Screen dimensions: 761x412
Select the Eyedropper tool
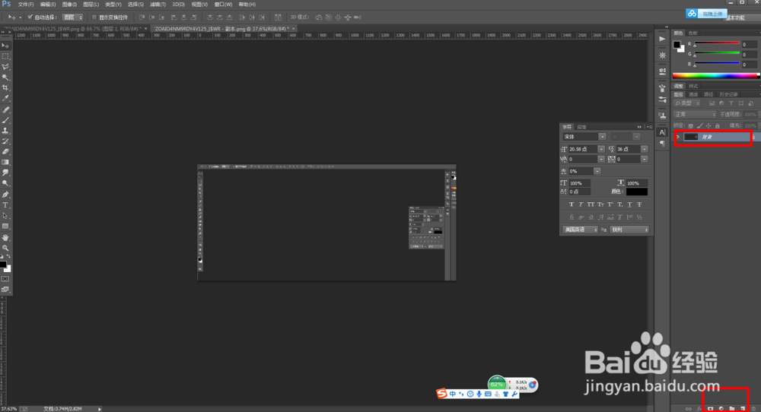click(5, 98)
